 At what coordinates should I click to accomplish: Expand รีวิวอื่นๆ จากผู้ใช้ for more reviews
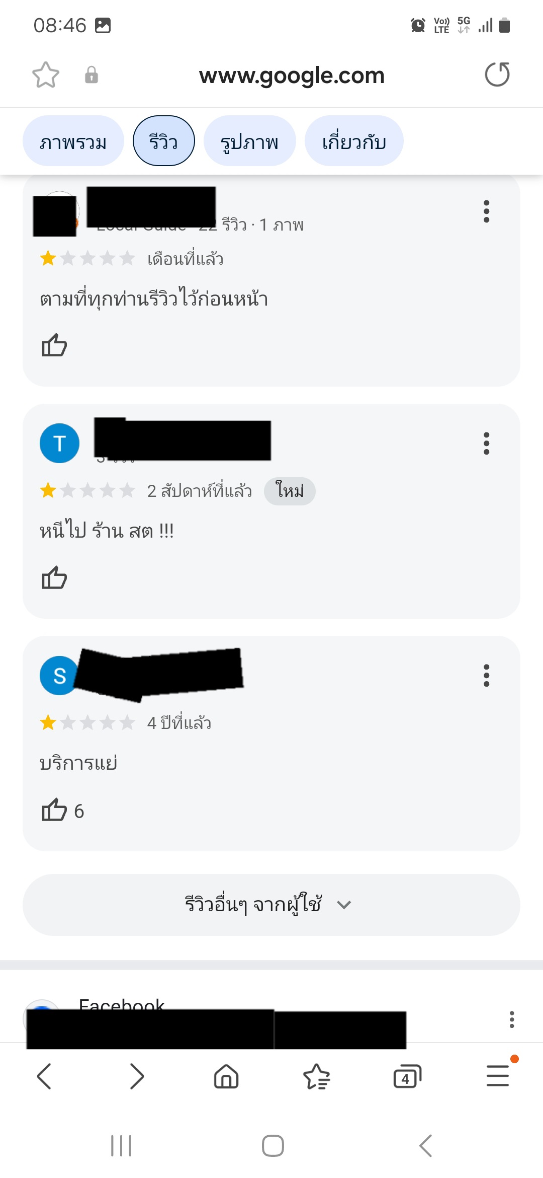click(x=271, y=905)
